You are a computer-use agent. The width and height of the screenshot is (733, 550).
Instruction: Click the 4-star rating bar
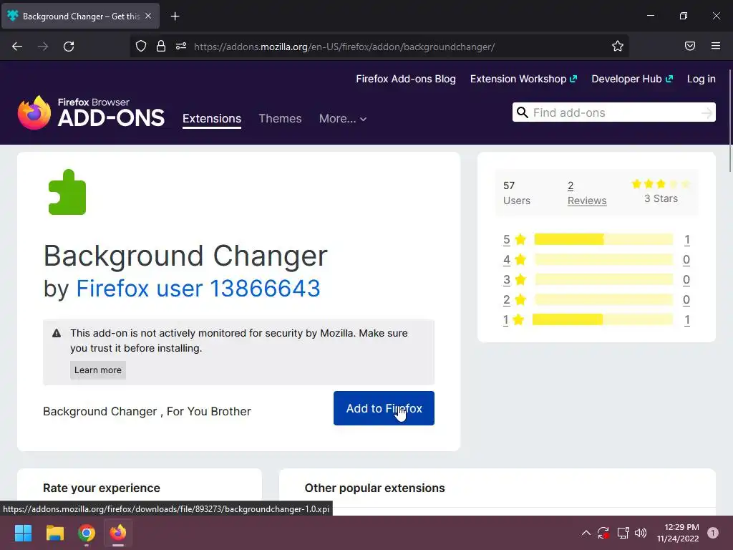pos(603,259)
